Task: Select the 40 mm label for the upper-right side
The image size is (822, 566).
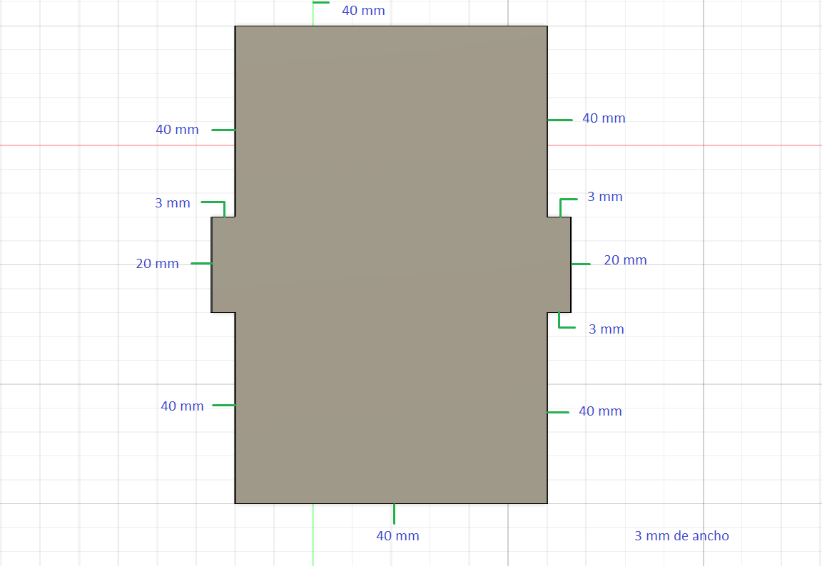Action: 604,118
